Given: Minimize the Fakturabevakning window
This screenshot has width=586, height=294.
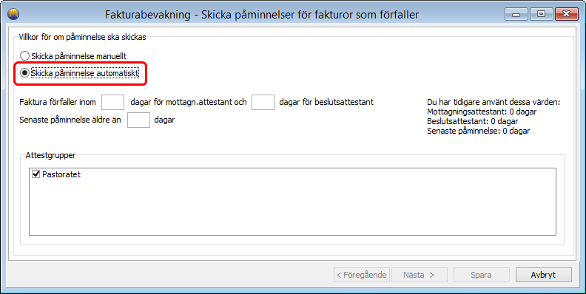Looking at the screenshot, I should point(517,15).
